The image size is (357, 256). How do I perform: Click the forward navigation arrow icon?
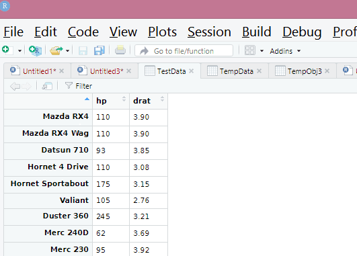click(27, 86)
